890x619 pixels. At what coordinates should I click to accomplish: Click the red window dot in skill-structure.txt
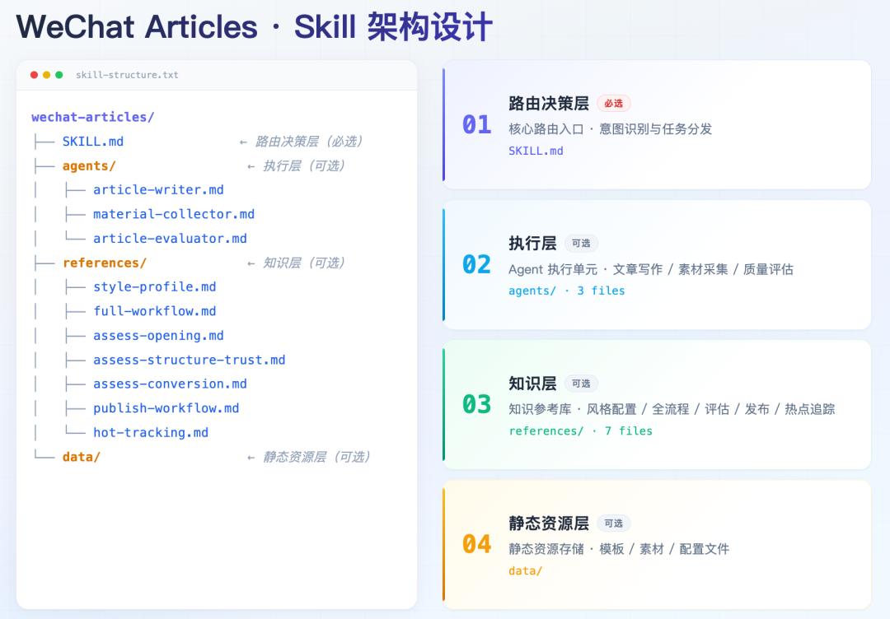[x=34, y=75]
